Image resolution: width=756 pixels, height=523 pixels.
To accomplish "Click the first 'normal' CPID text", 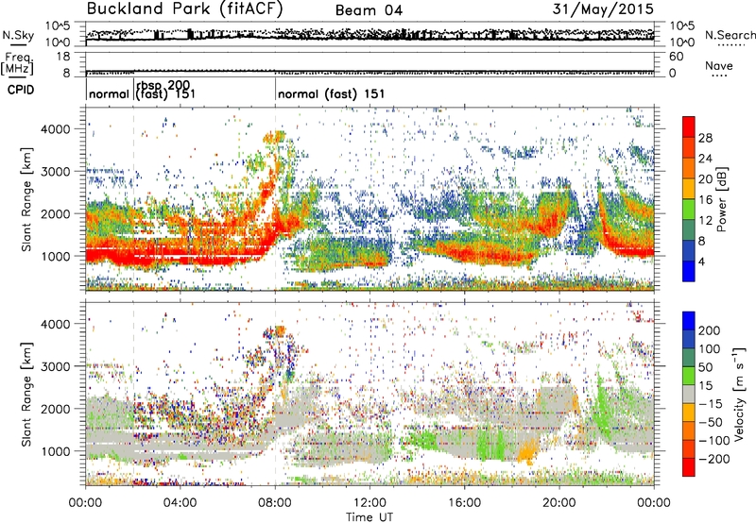I will [109, 93].
